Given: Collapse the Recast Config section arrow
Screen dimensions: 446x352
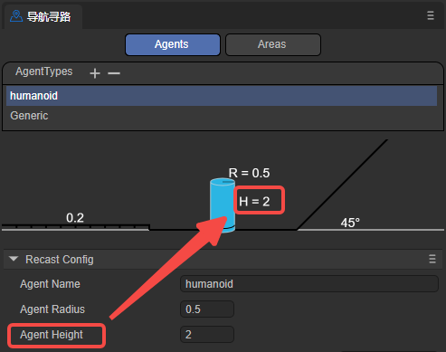Looking at the screenshot, I should [14, 259].
